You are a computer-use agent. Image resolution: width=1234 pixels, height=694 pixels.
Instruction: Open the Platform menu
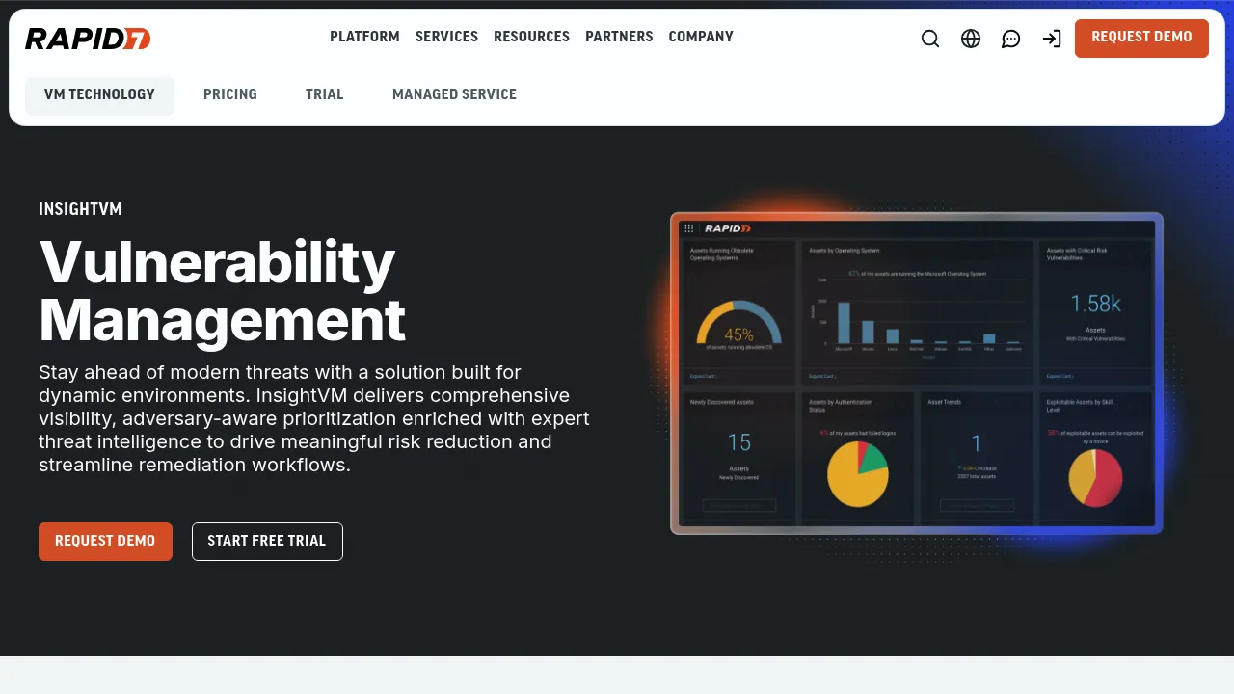[x=364, y=37]
